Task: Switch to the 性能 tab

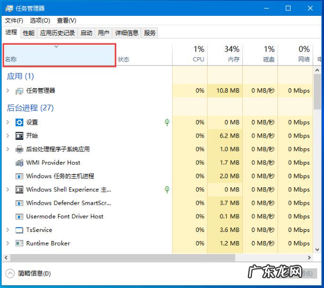Action: [x=29, y=33]
